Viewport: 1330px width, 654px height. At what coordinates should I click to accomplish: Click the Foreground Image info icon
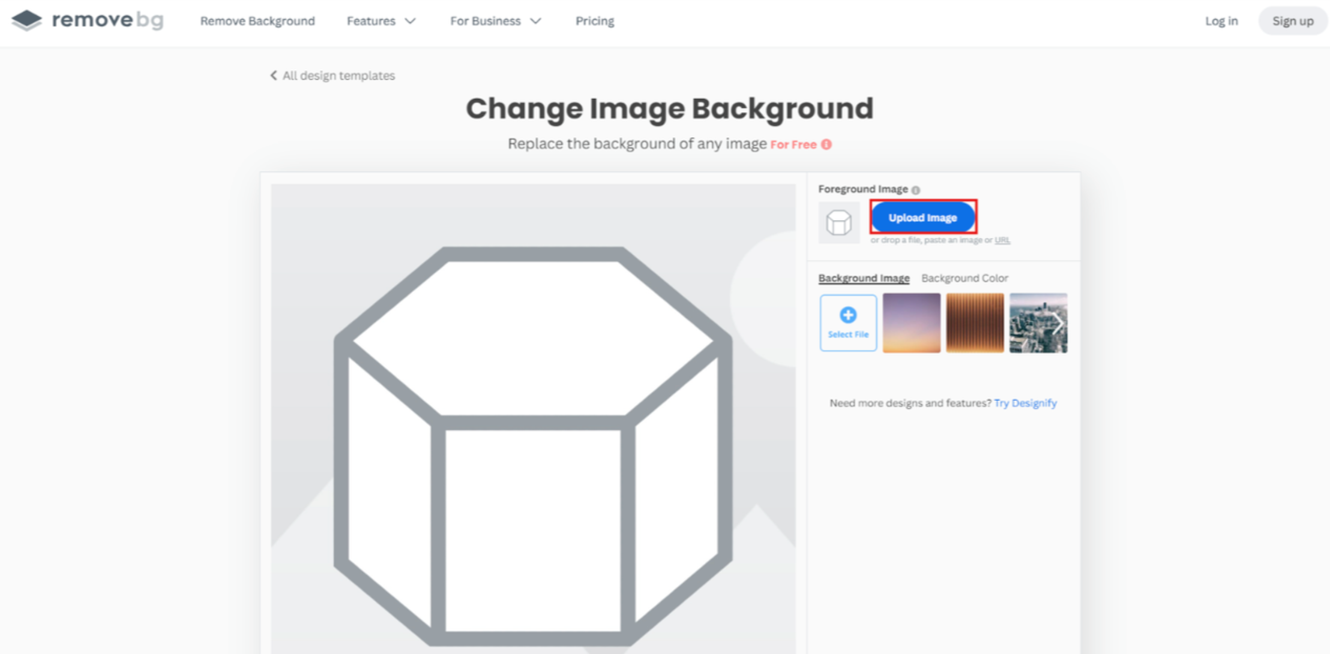[915, 190]
